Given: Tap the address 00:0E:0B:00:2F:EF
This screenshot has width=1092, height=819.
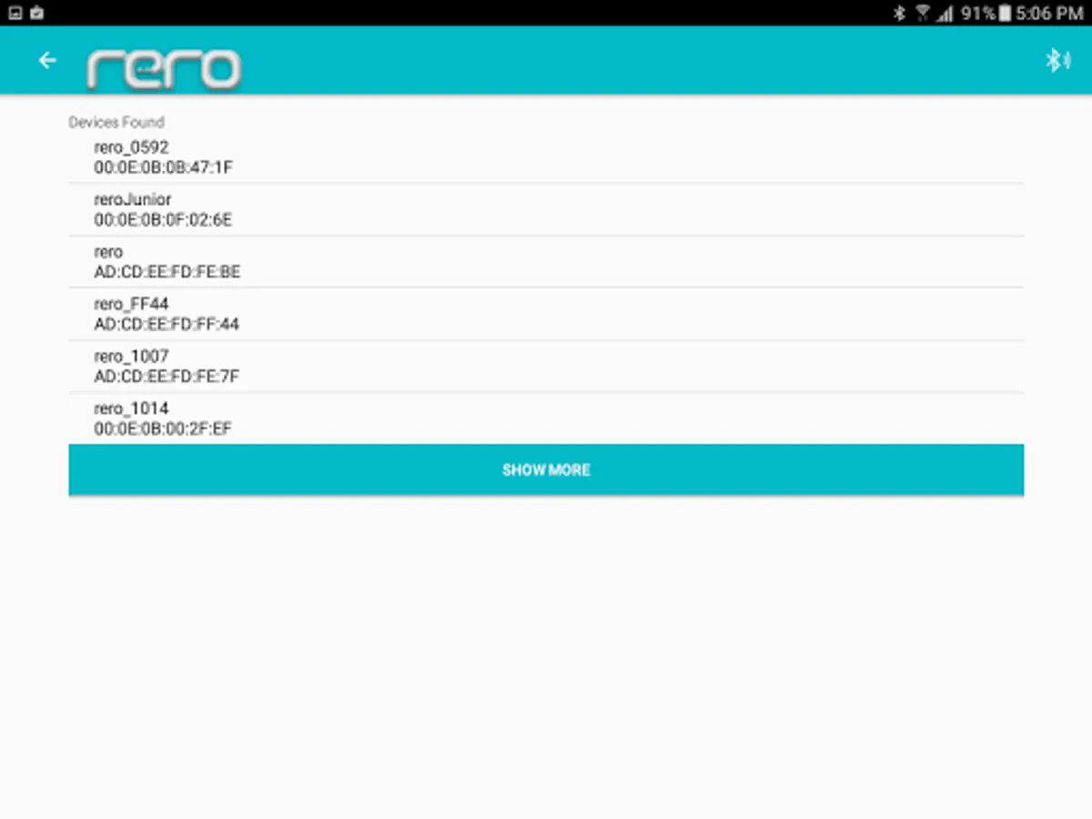Looking at the screenshot, I should point(163,429).
